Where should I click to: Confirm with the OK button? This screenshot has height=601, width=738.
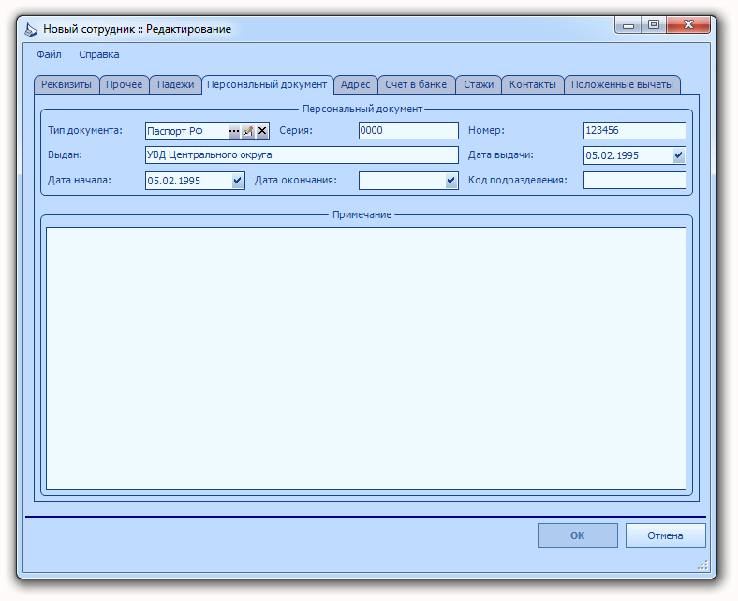tap(578, 535)
